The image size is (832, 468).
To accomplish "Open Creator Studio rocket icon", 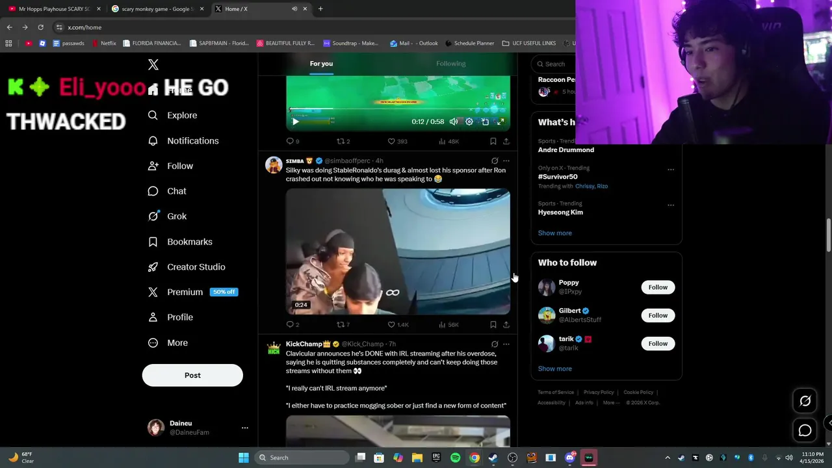I will [x=153, y=267].
